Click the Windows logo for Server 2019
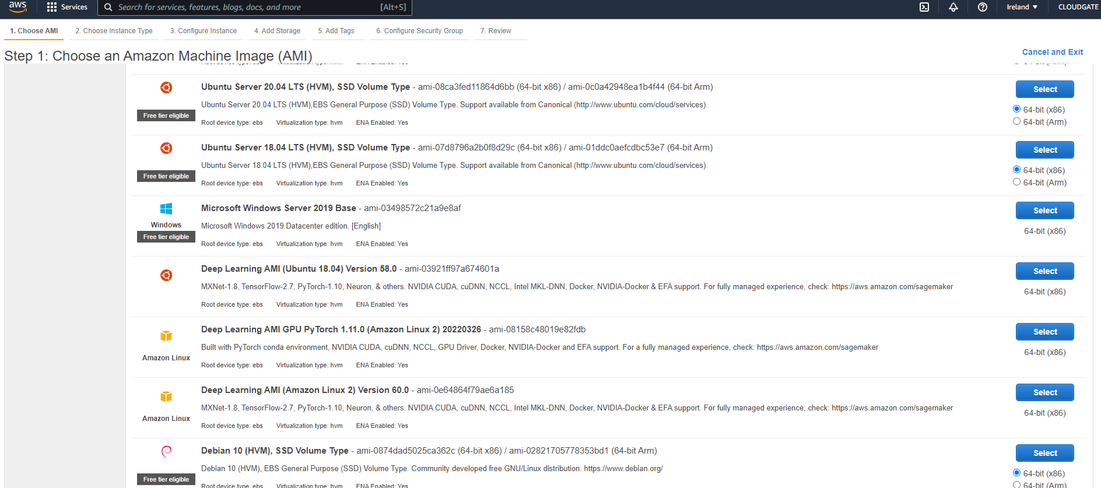This screenshot has height=488, width=1101. (x=166, y=209)
